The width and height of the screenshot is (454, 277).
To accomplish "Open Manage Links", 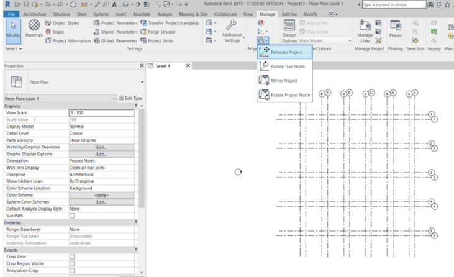I will pos(365,31).
